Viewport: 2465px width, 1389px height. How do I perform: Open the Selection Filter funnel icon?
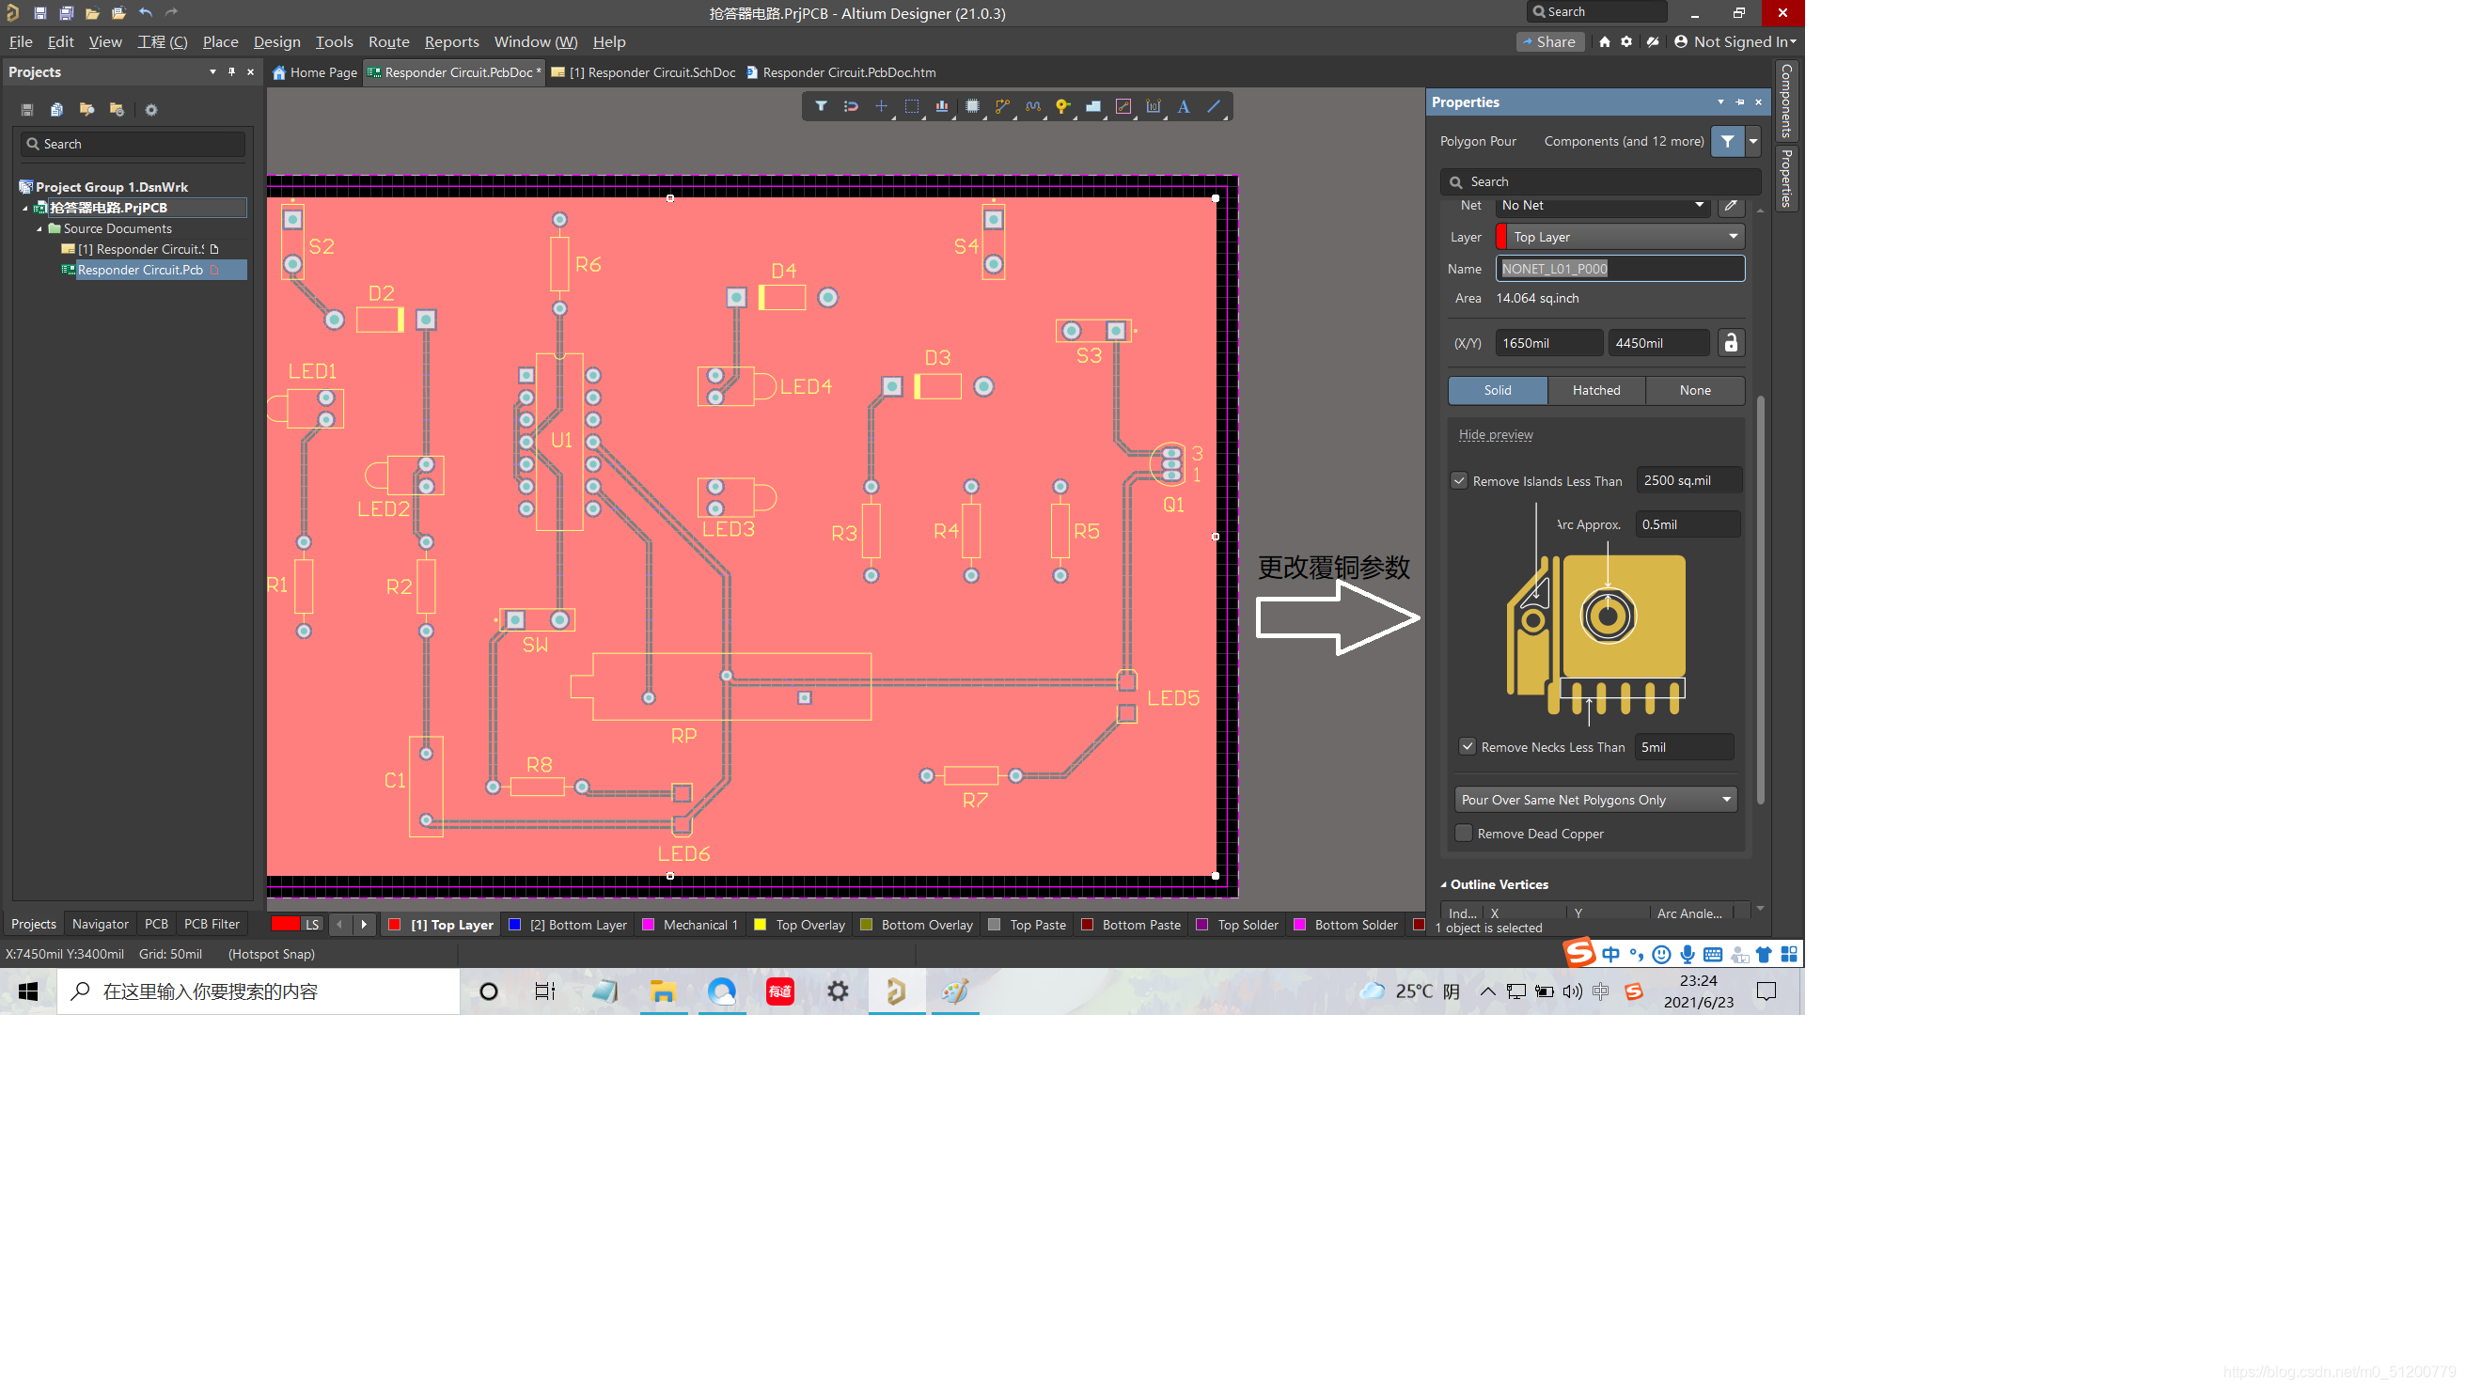coord(821,106)
